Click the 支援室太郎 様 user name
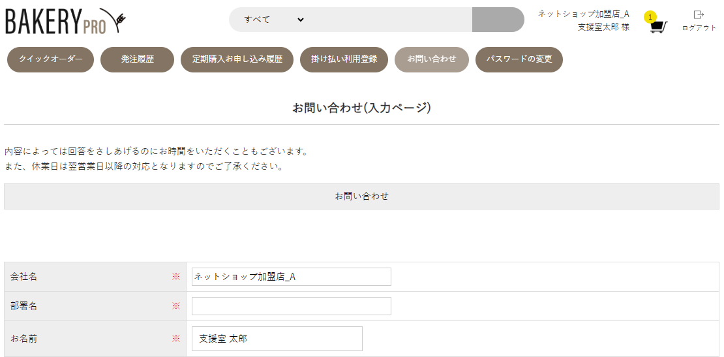 (x=603, y=27)
